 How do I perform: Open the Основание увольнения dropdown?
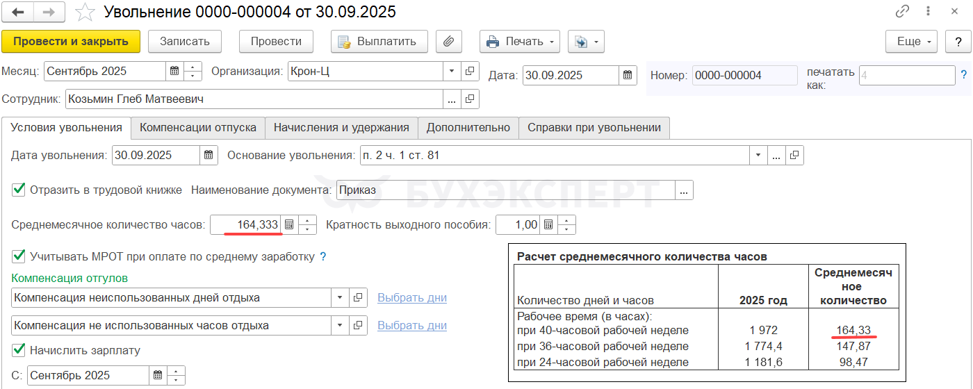click(x=758, y=155)
